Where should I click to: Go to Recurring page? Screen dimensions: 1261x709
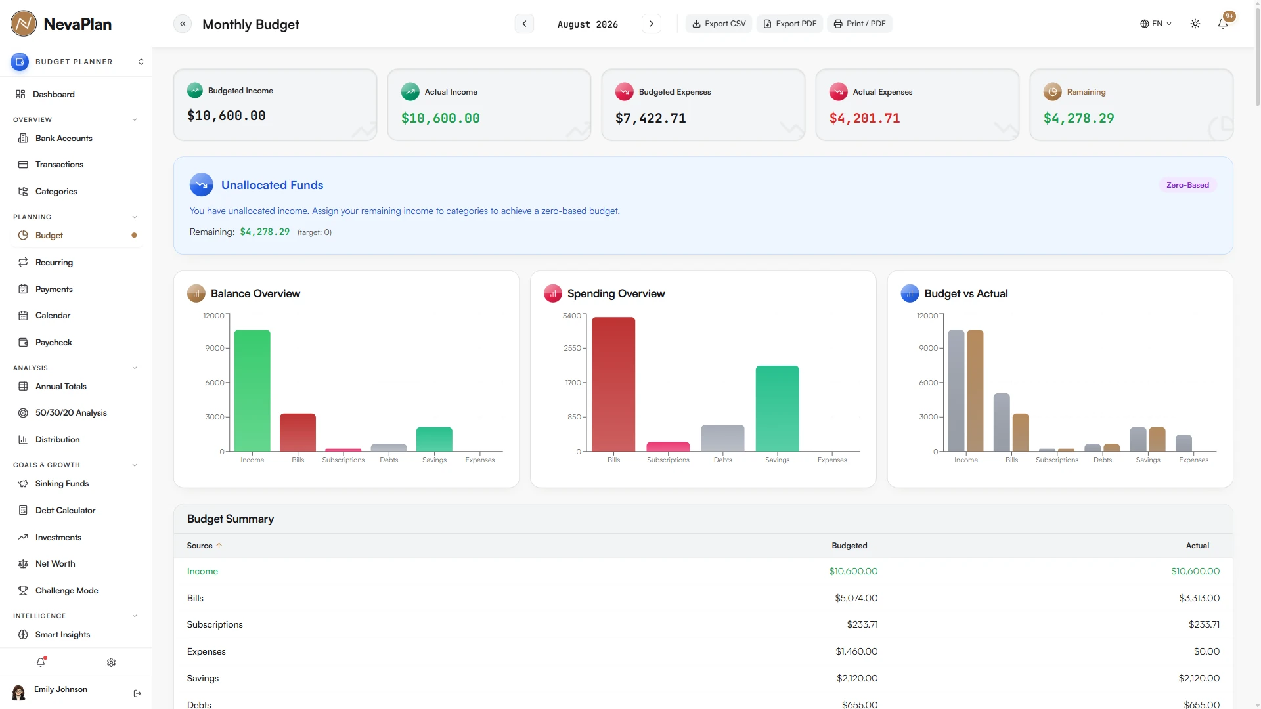click(76, 262)
